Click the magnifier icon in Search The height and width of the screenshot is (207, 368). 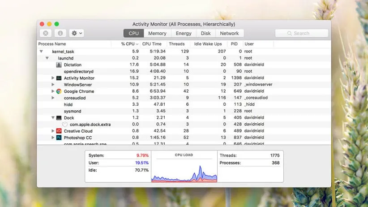(x=289, y=33)
